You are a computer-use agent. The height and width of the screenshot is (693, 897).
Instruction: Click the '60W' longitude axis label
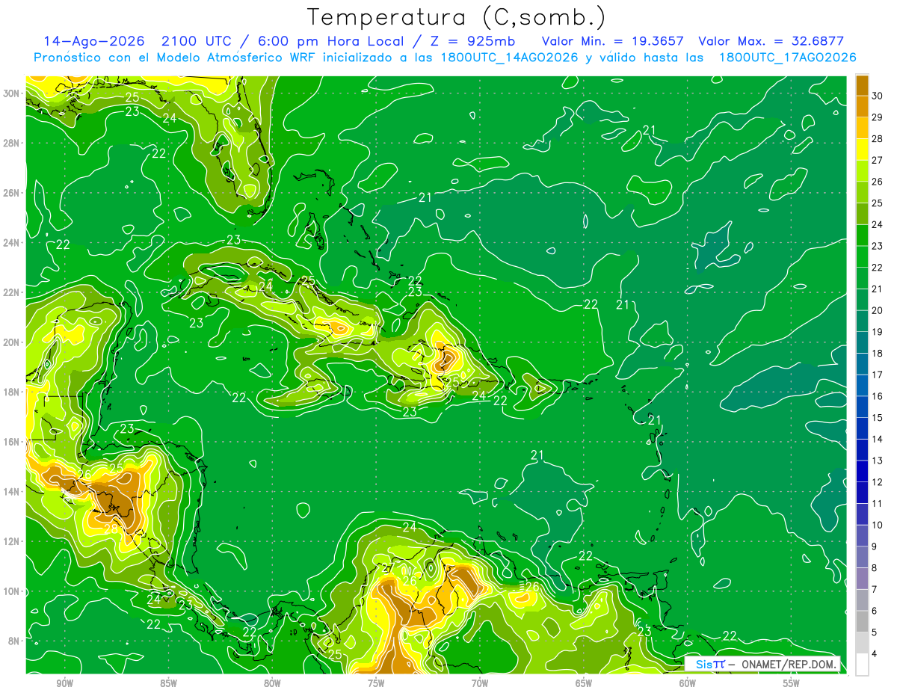(x=688, y=683)
